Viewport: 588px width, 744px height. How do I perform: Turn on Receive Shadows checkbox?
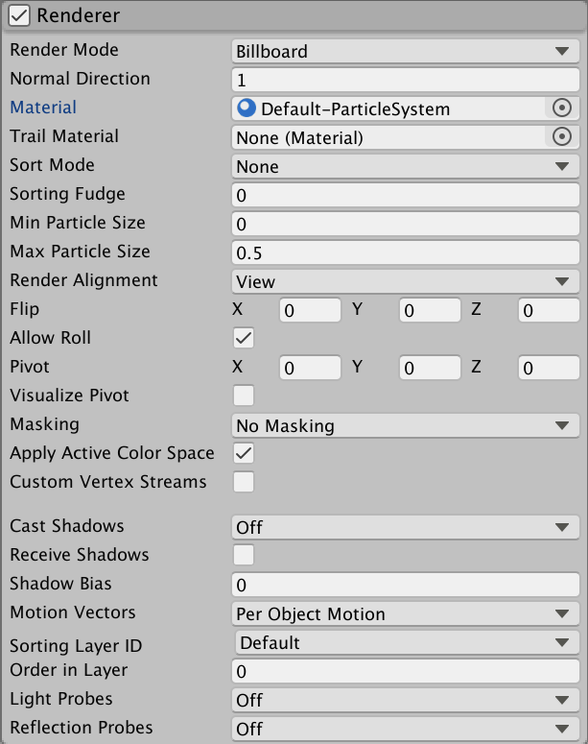click(x=244, y=555)
